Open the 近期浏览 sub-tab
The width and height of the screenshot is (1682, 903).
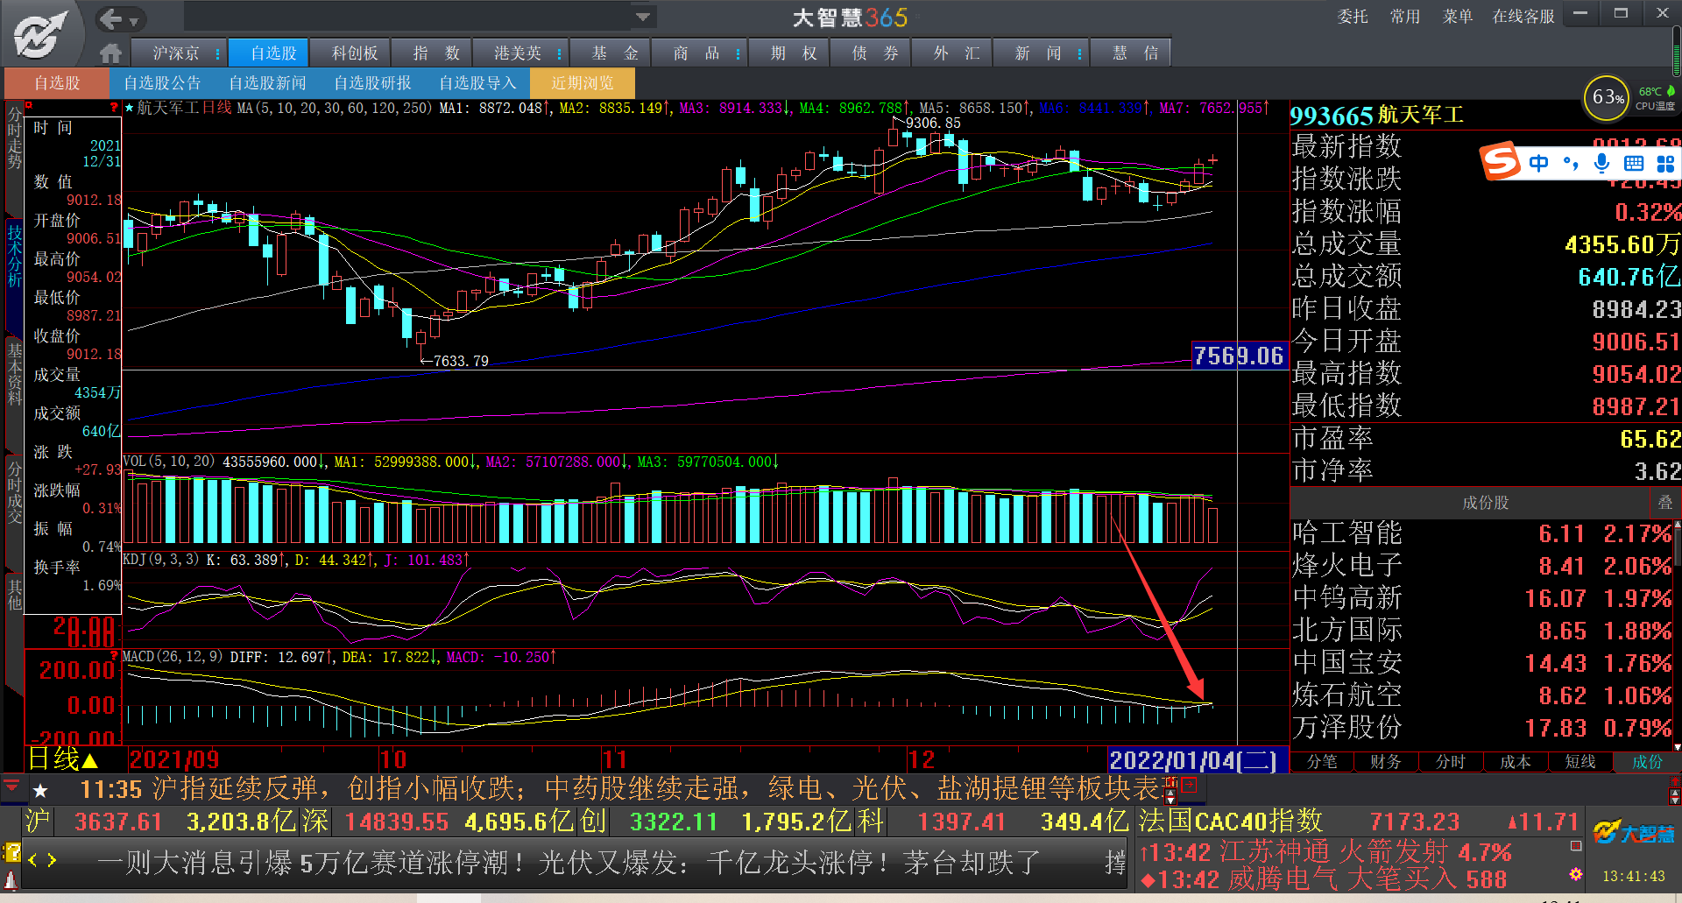[x=583, y=83]
